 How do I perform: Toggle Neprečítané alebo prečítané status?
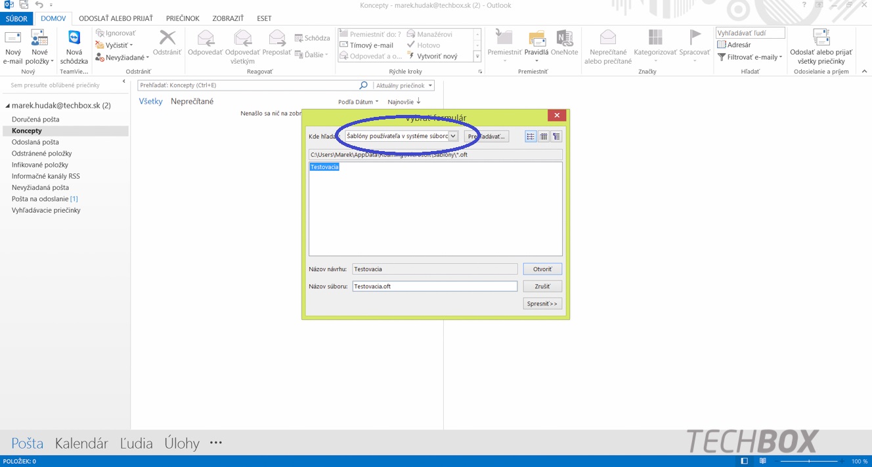pyautogui.click(x=608, y=47)
